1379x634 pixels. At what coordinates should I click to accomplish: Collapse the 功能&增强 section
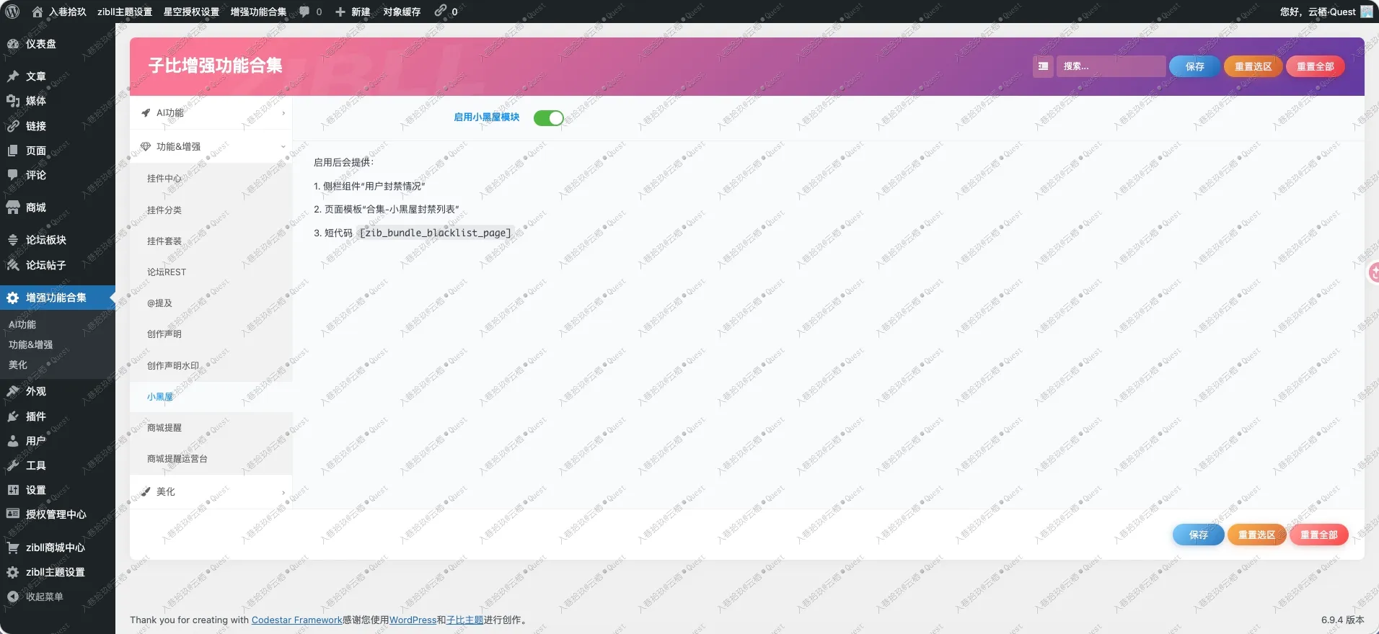(x=211, y=146)
